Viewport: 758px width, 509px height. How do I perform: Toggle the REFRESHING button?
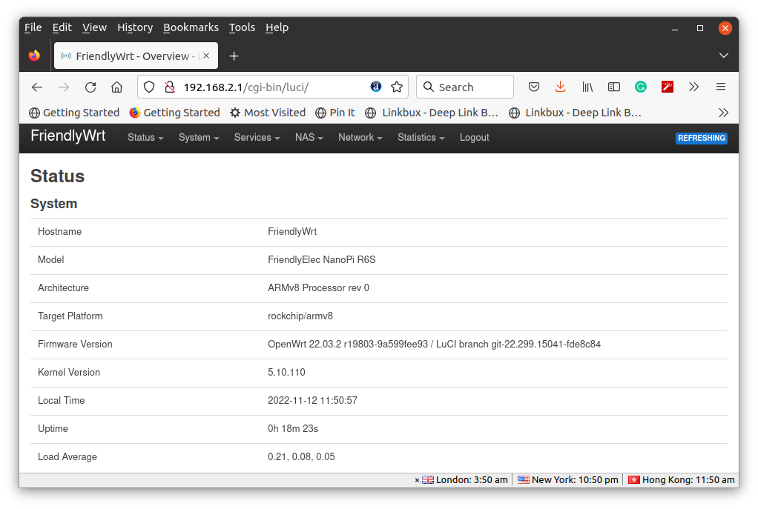click(702, 138)
